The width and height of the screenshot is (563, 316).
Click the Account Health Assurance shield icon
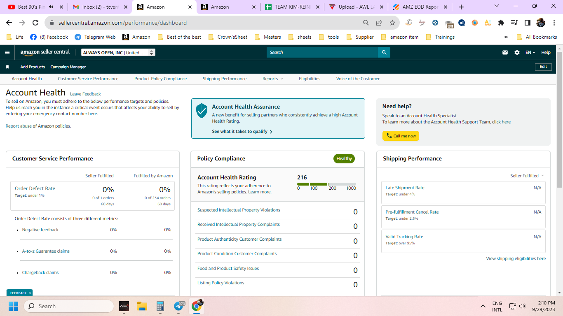tap(202, 111)
